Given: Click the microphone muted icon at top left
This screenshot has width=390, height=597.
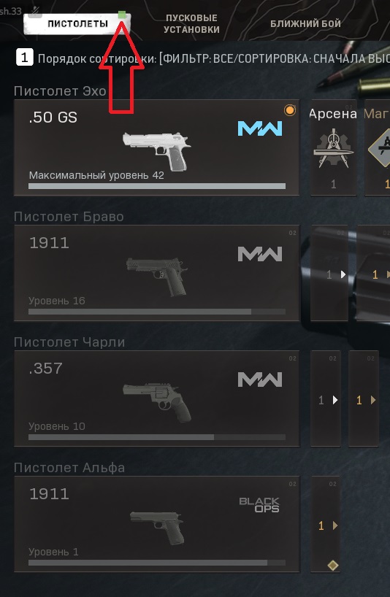Looking at the screenshot, I should coord(34,12).
